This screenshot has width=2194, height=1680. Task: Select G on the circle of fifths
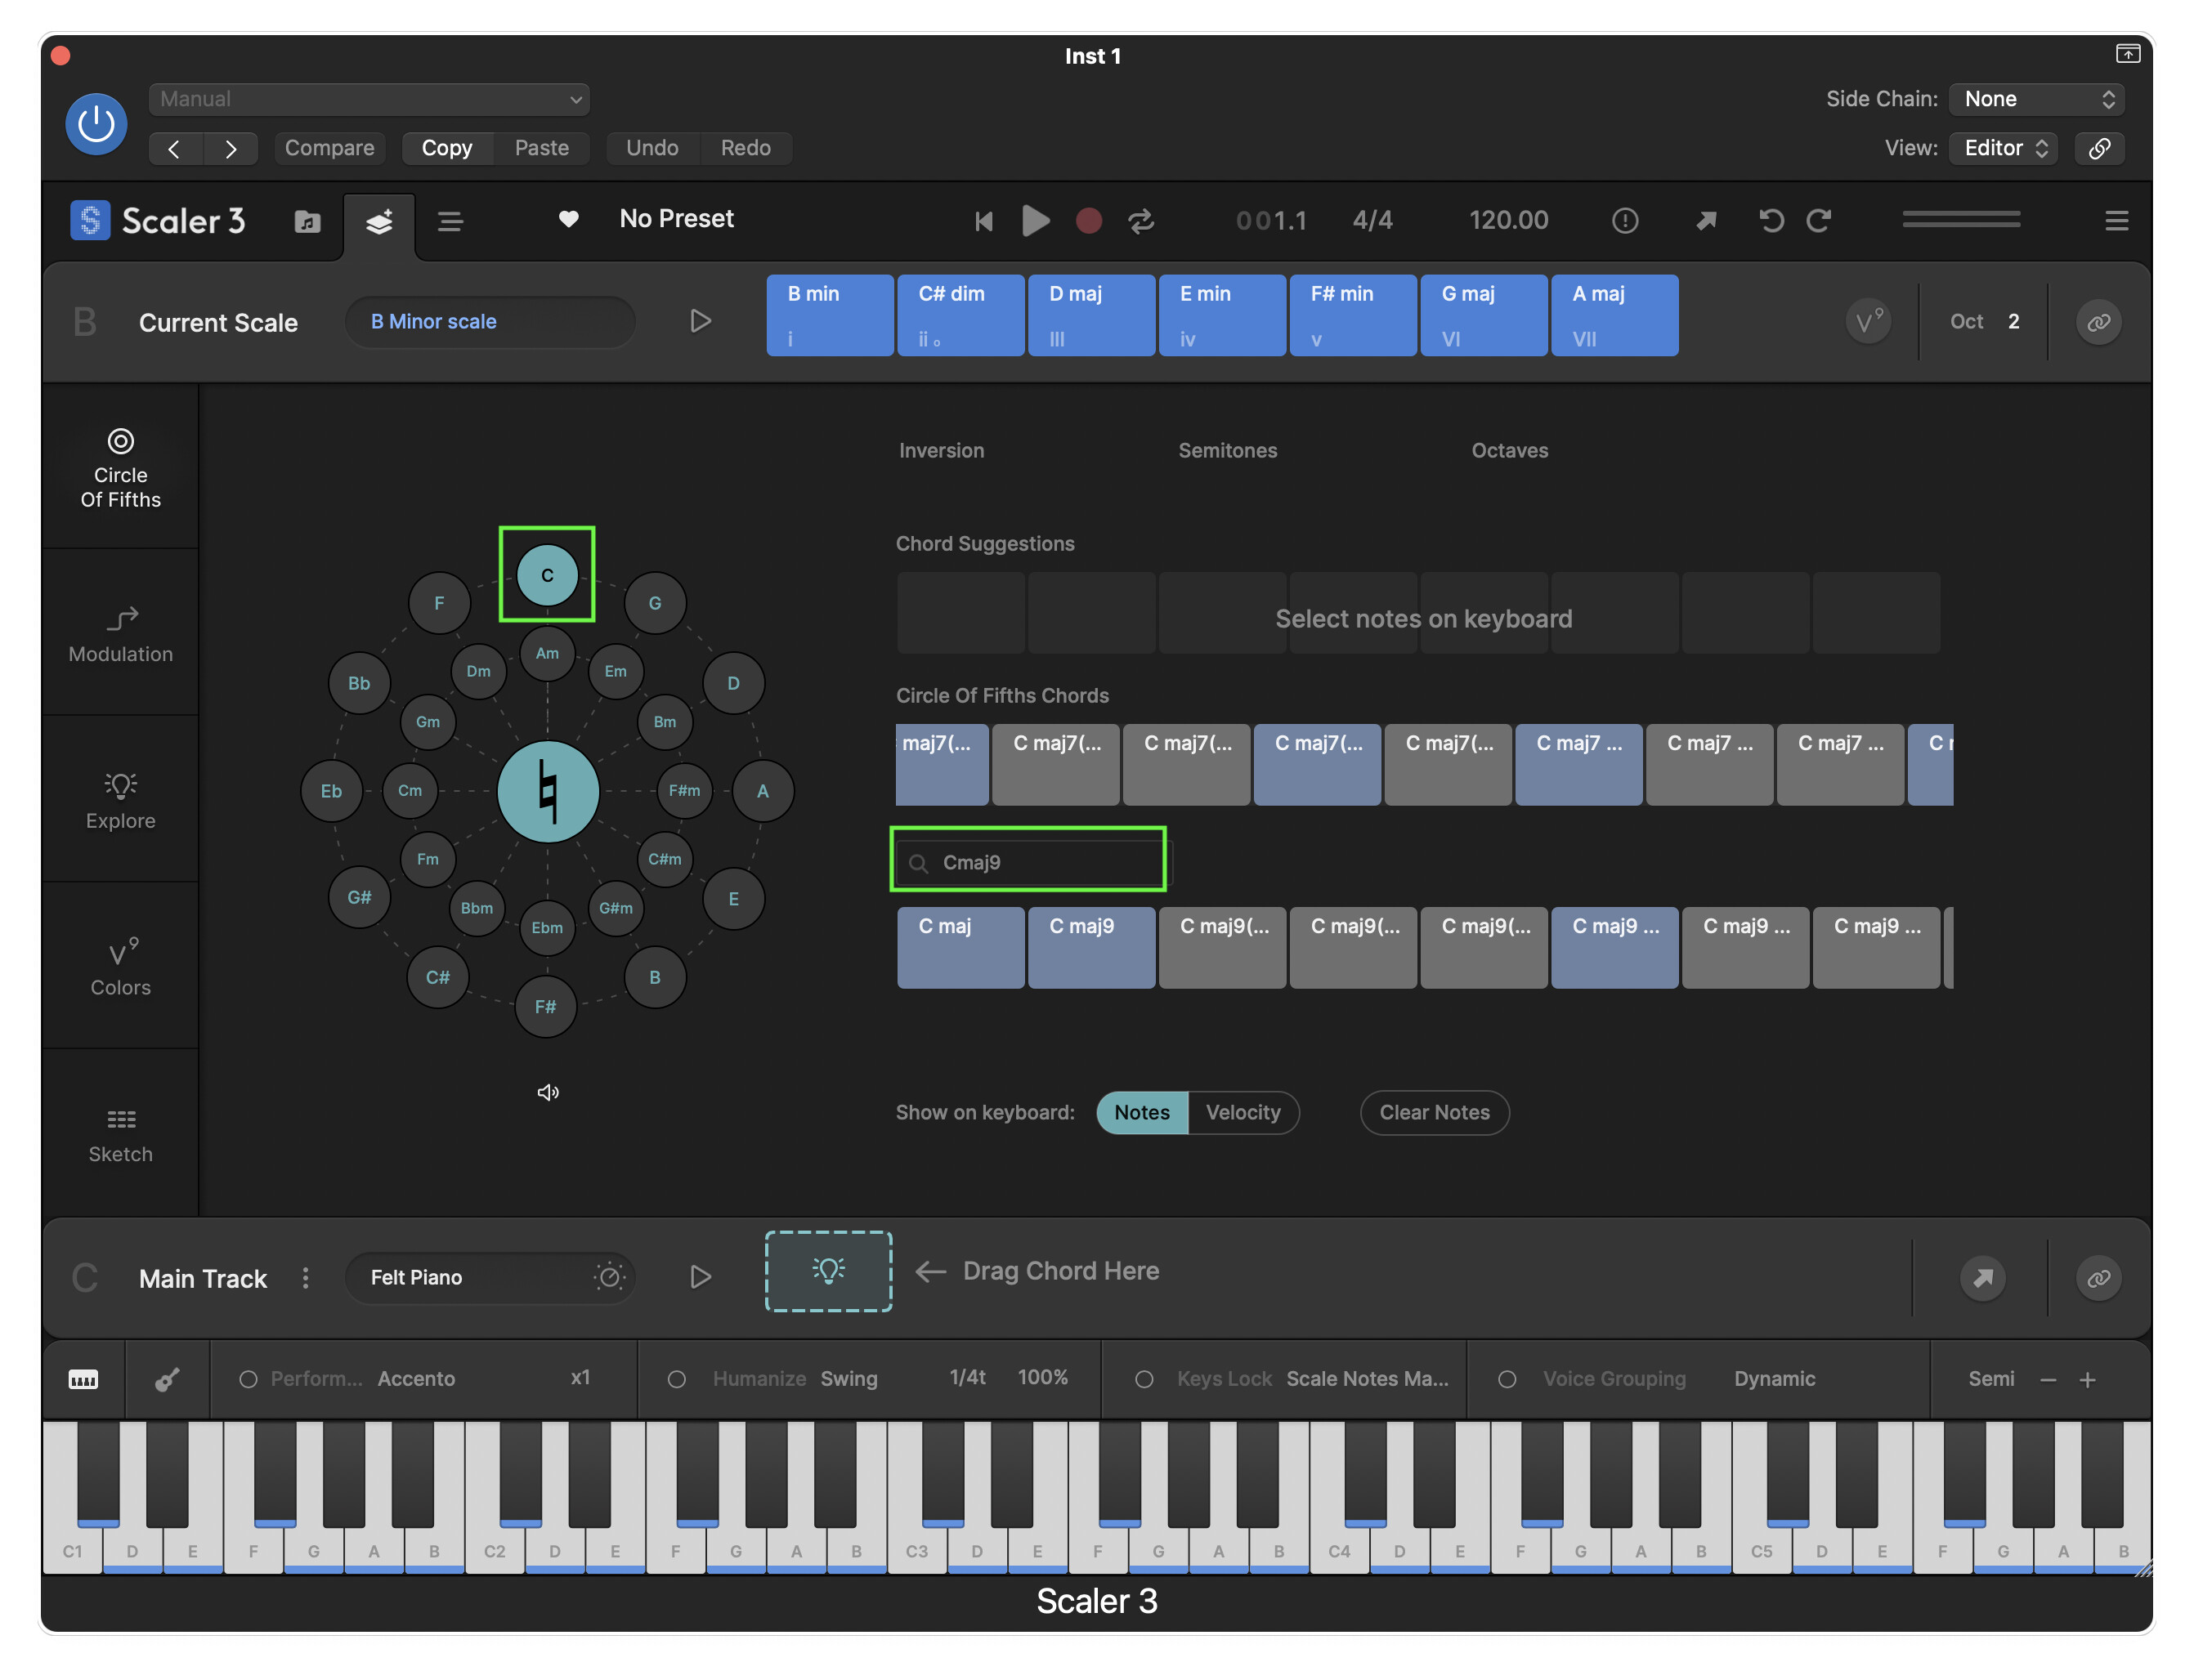tap(654, 603)
